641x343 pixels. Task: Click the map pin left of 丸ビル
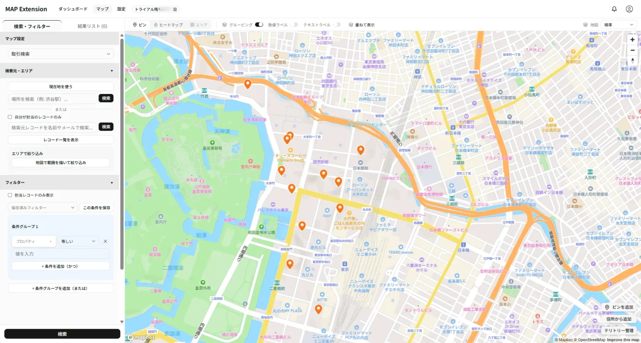(290, 264)
